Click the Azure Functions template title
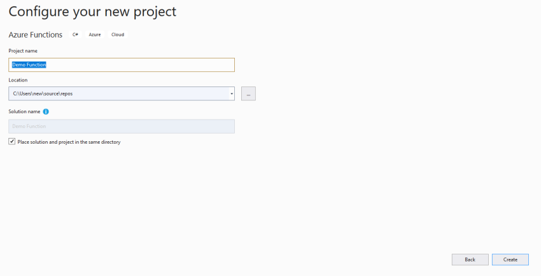 36,34
